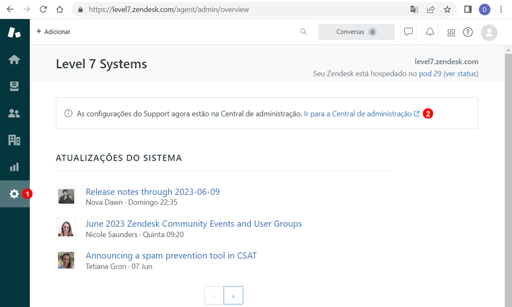
Task: Go to next page of updates
Action: coord(233,296)
